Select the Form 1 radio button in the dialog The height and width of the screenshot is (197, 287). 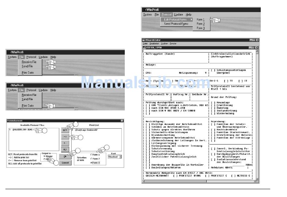pos(91,155)
